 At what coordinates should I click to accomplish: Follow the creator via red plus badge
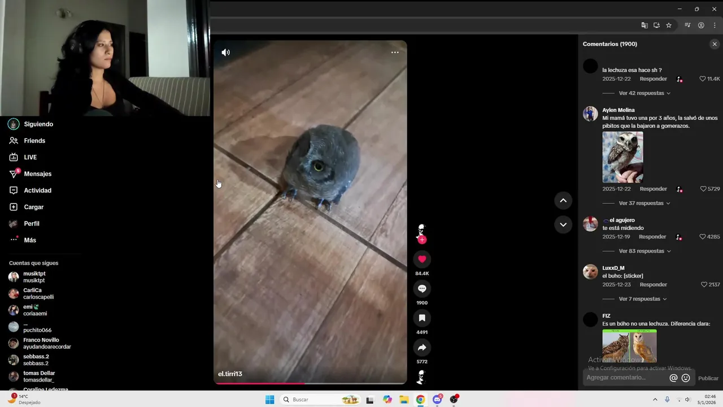(422, 240)
